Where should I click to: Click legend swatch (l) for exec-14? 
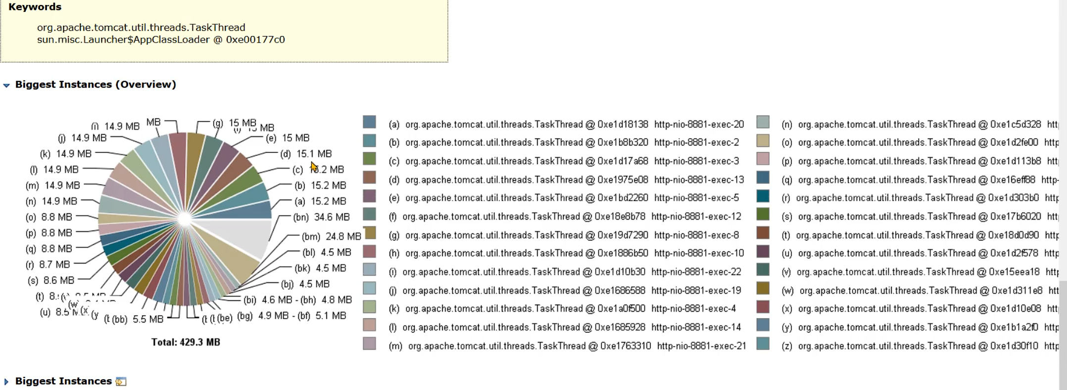(x=369, y=325)
